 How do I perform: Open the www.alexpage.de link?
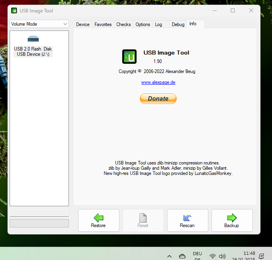coord(158,82)
